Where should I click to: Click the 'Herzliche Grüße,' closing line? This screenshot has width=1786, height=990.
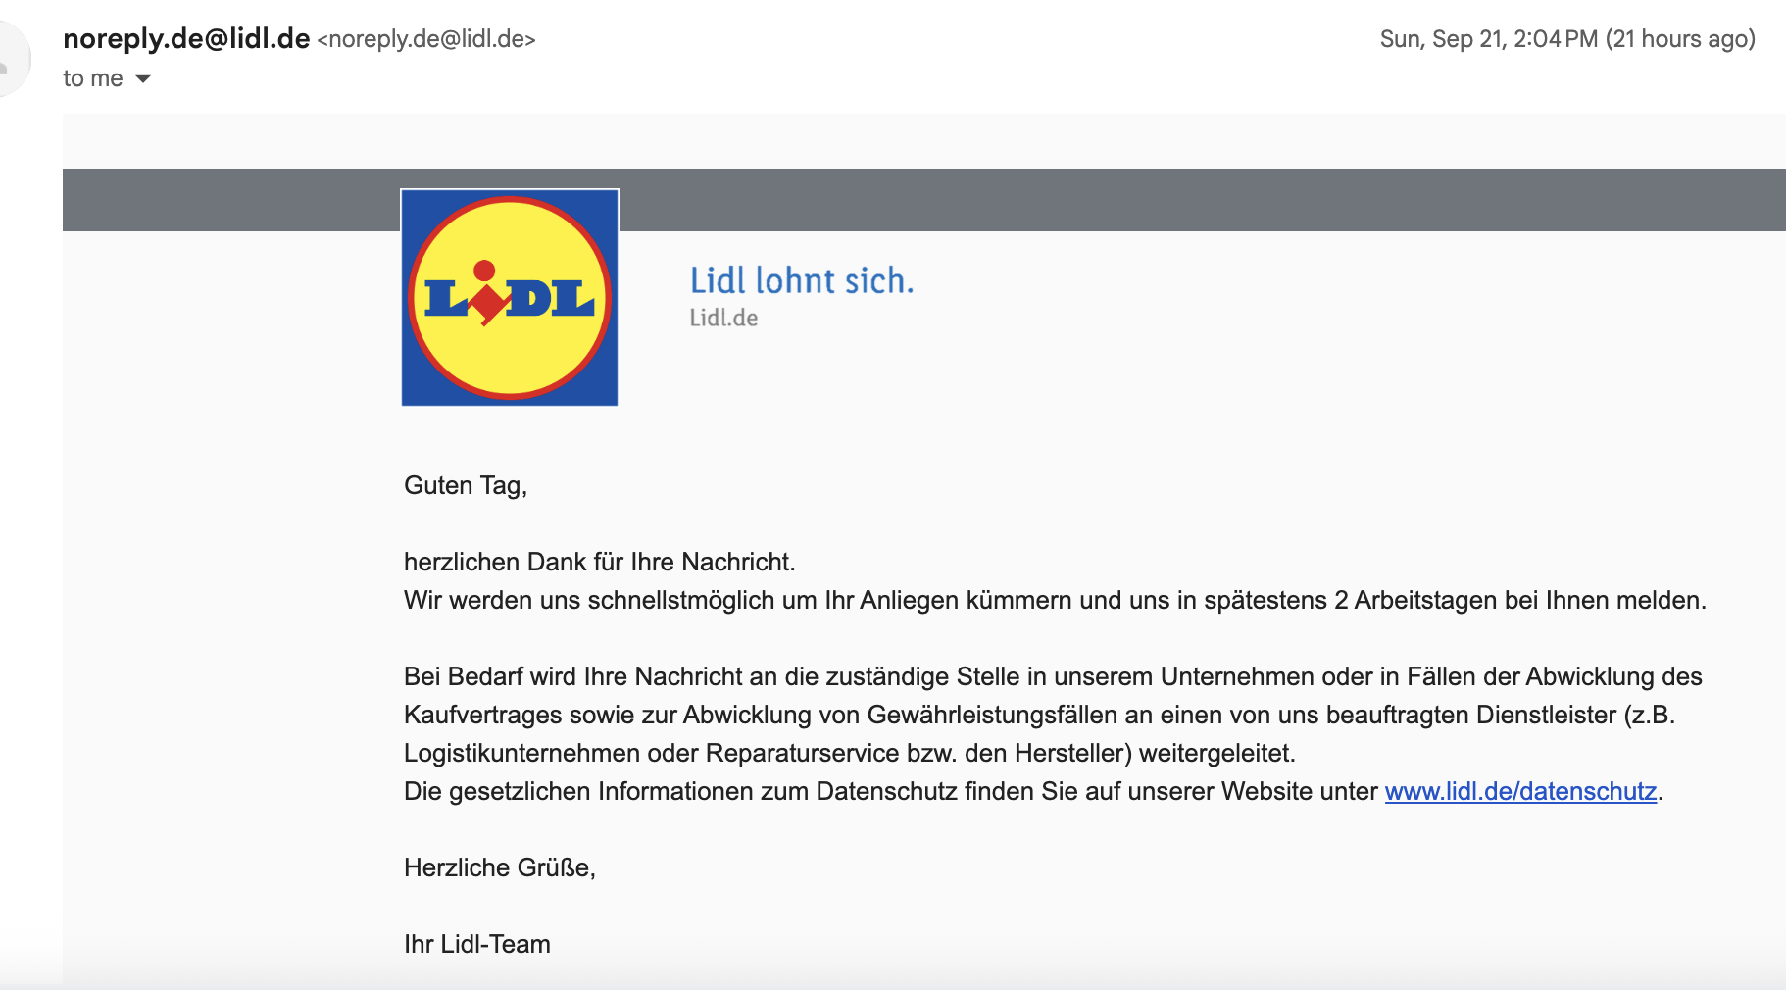pos(500,867)
